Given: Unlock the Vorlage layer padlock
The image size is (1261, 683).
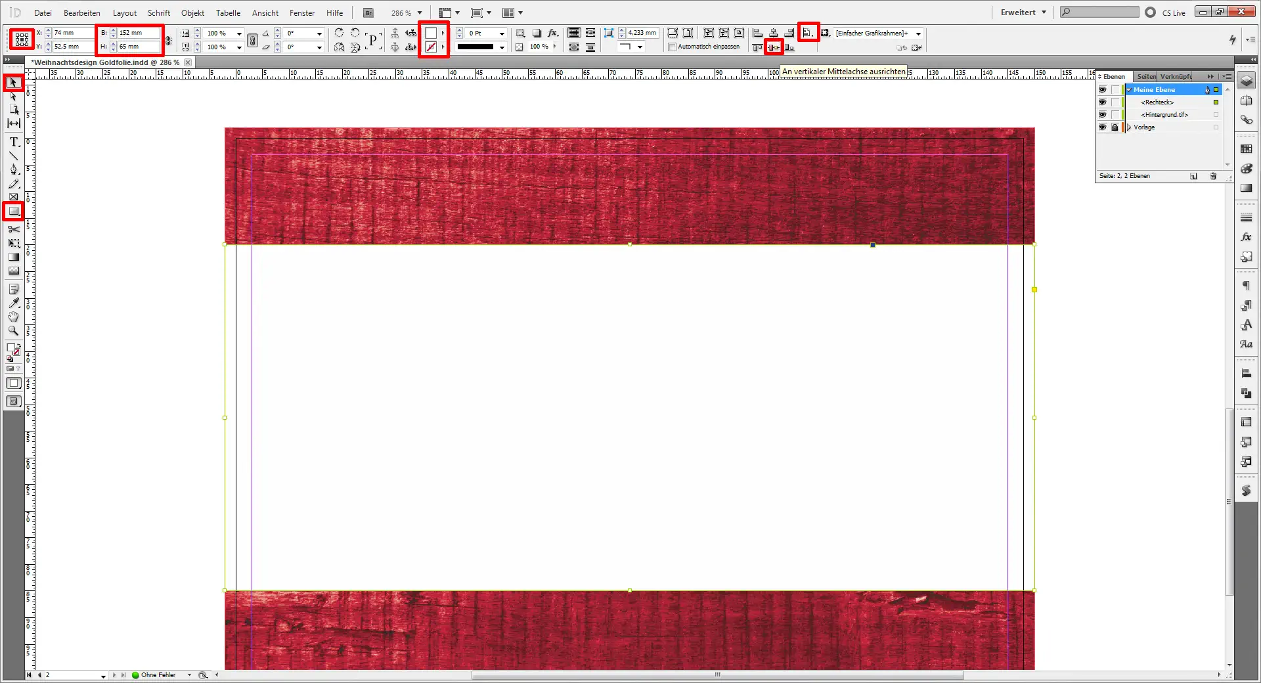Looking at the screenshot, I should click(1115, 127).
